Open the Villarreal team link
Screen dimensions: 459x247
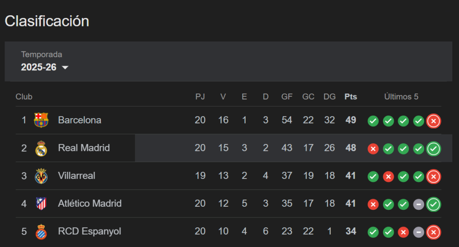(77, 176)
